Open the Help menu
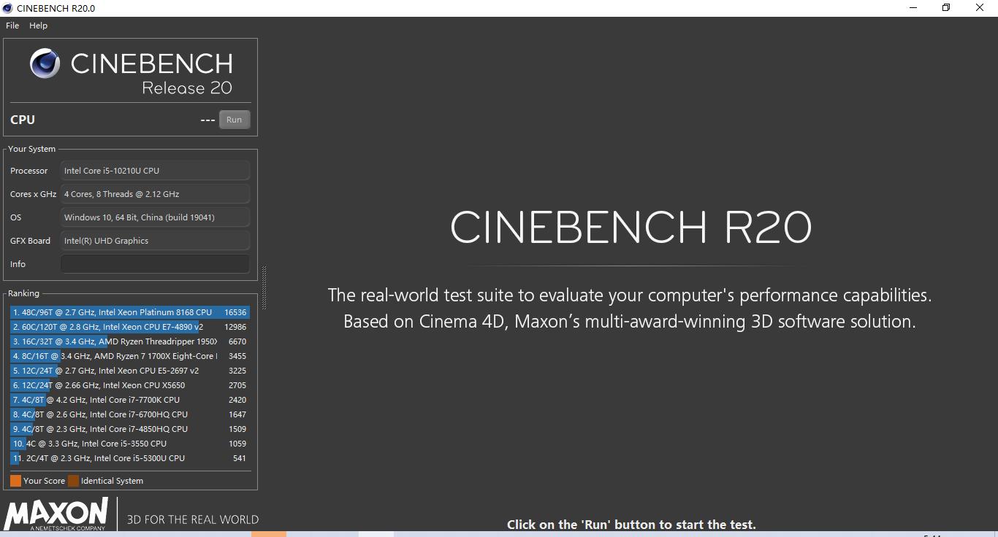The width and height of the screenshot is (998, 537). pyautogui.click(x=38, y=26)
